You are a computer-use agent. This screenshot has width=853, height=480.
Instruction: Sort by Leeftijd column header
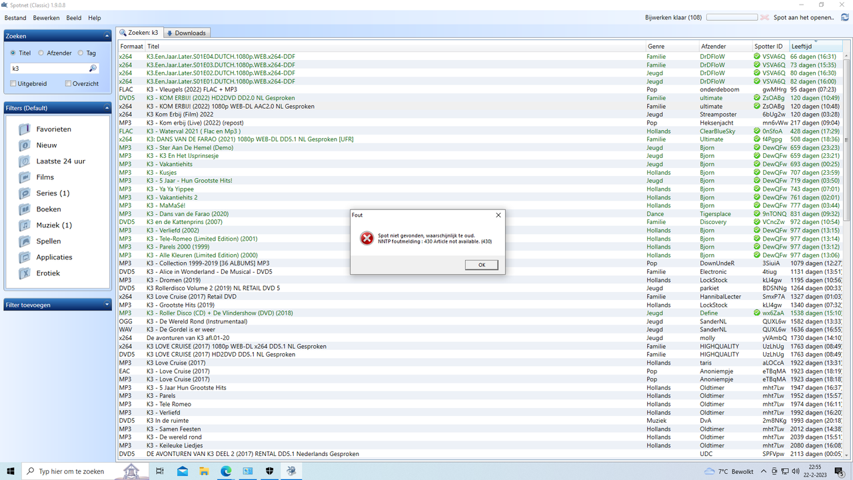tap(816, 47)
